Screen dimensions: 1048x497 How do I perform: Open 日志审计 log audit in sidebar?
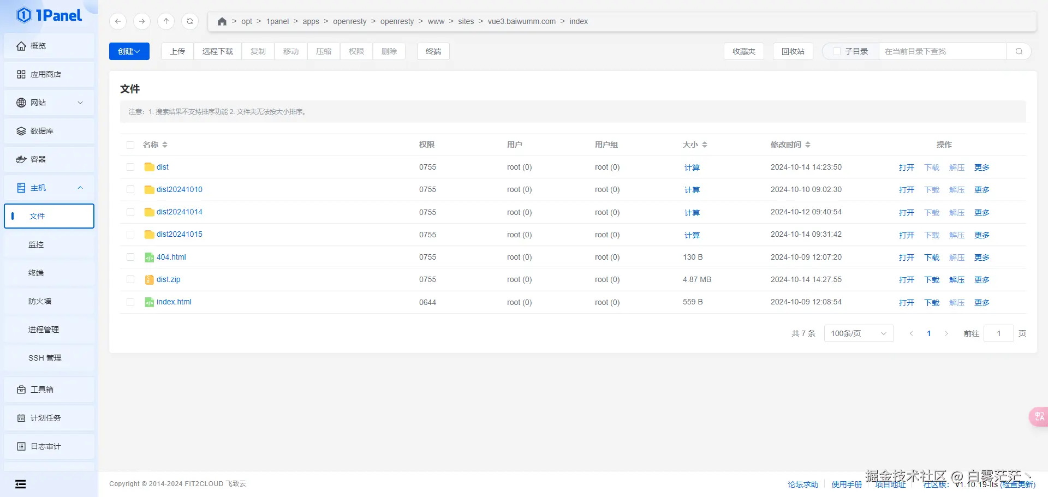pyautogui.click(x=49, y=446)
